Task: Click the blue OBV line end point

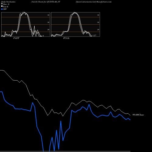Action: [130, 120]
